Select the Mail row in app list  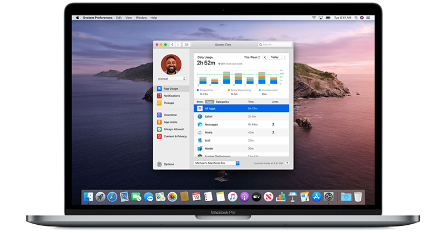(241, 140)
